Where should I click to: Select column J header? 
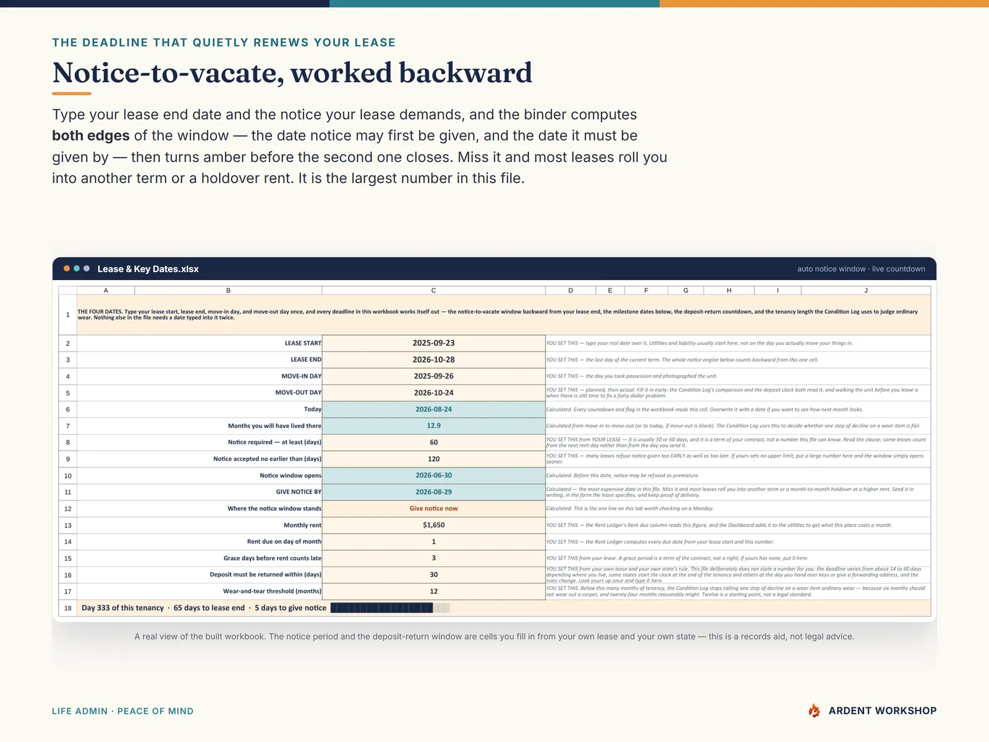[x=866, y=290]
